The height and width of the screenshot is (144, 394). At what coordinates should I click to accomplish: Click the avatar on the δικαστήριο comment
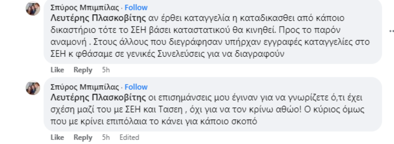pos(33,9)
